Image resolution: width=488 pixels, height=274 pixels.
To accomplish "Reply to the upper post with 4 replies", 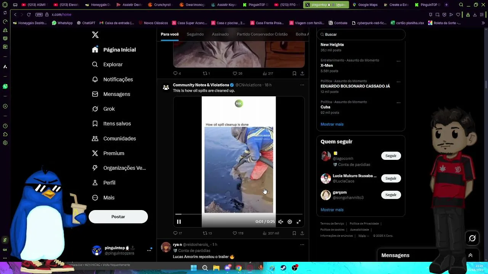I will click(x=177, y=73).
